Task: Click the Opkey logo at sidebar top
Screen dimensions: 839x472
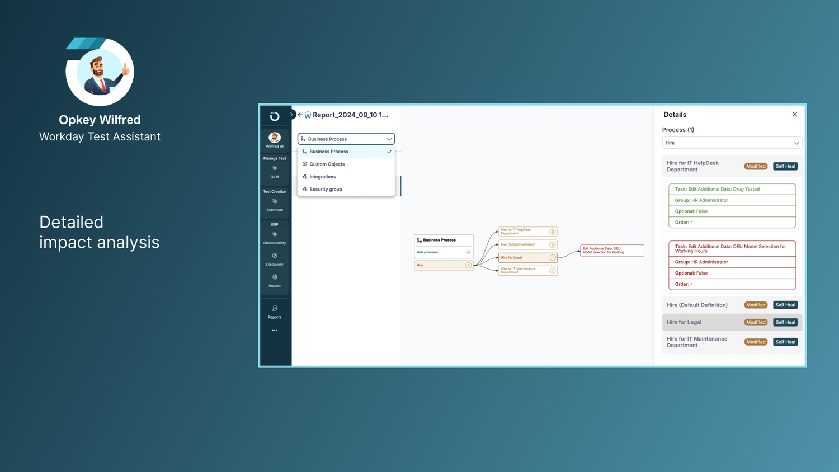Action: [275, 116]
